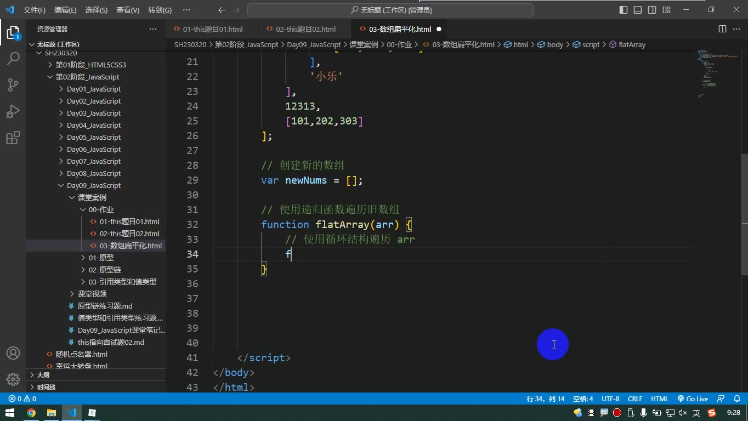Open the Source Control view

pos(13,84)
